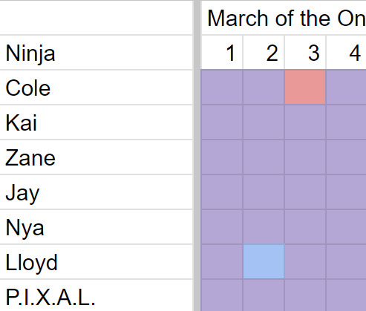
Task: Select the Ninja header cell
Action: [x=96, y=53]
